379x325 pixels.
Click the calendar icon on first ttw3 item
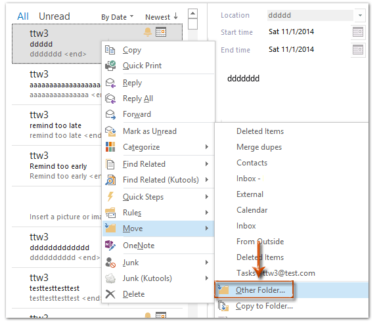[x=161, y=32]
